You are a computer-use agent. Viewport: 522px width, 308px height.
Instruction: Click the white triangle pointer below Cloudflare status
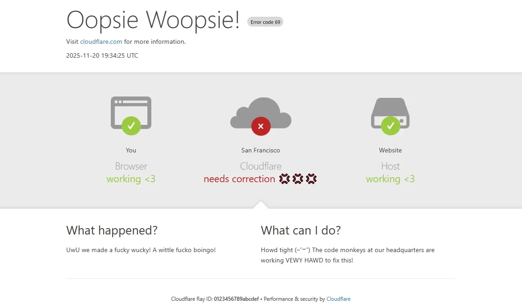point(261,205)
